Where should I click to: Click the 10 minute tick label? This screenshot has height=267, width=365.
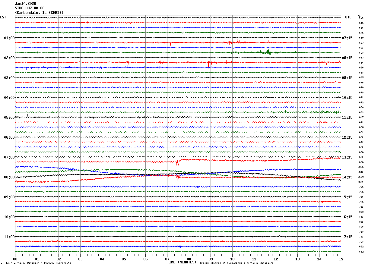233,259
